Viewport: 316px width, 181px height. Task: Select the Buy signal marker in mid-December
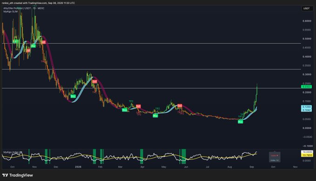pyautogui.click(x=73, y=96)
